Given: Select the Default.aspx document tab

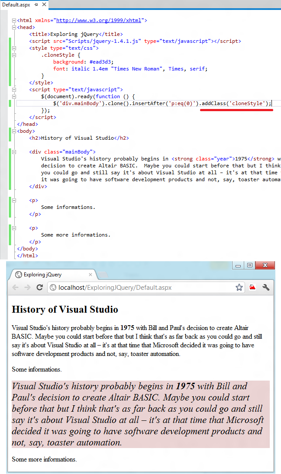Looking at the screenshot, I should (16, 5).
